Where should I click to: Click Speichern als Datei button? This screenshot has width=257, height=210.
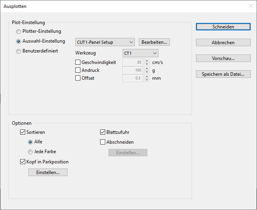point(223,74)
